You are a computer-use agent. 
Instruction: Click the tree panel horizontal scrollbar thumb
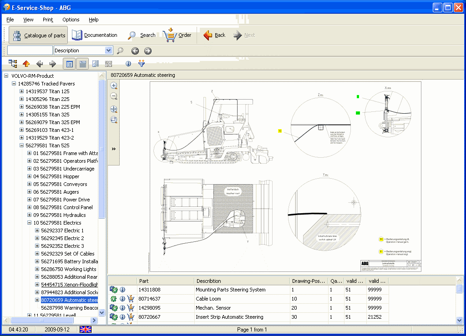click(42, 320)
